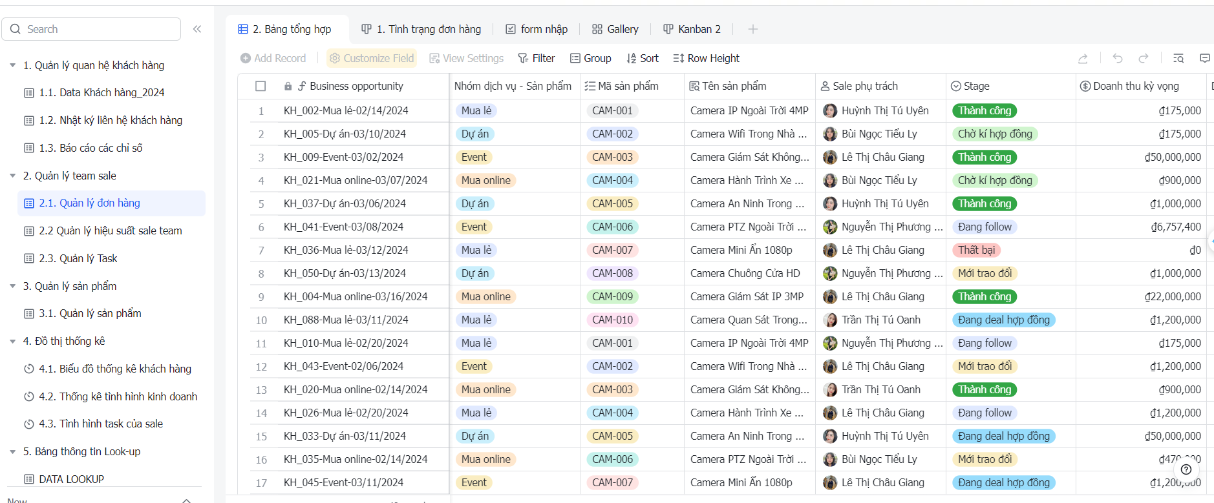Open 2.2 Quản lý hiệu suất sale team
This screenshot has height=503, width=1214.
[x=111, y=231]
